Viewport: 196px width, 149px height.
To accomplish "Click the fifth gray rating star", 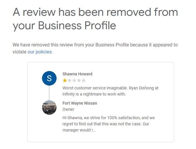I will pyautogui.click(x=84, y=80).
